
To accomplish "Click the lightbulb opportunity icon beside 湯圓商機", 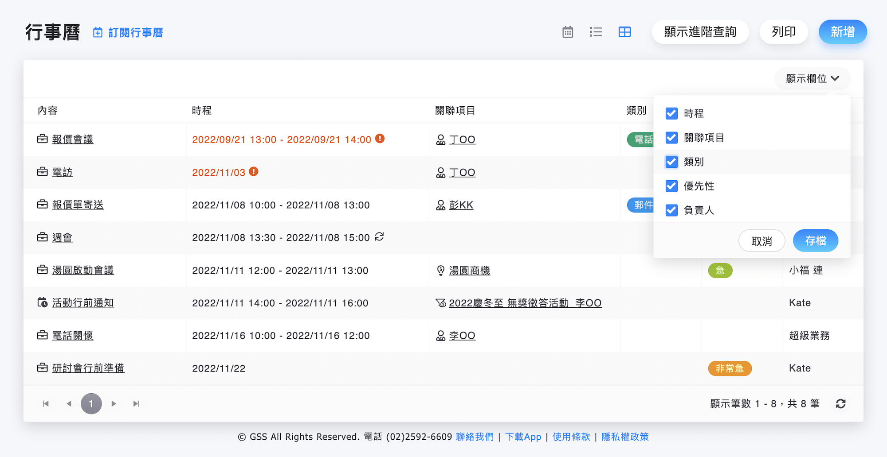I will click(x=441, y=270).
